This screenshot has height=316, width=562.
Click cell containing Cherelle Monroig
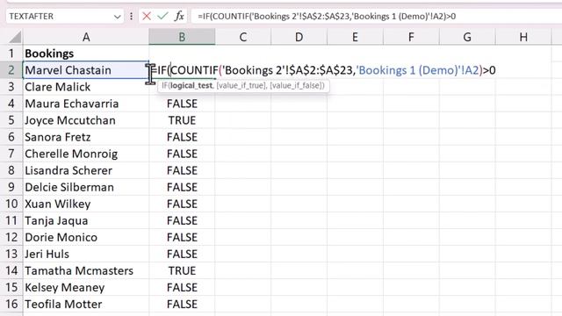86,154
